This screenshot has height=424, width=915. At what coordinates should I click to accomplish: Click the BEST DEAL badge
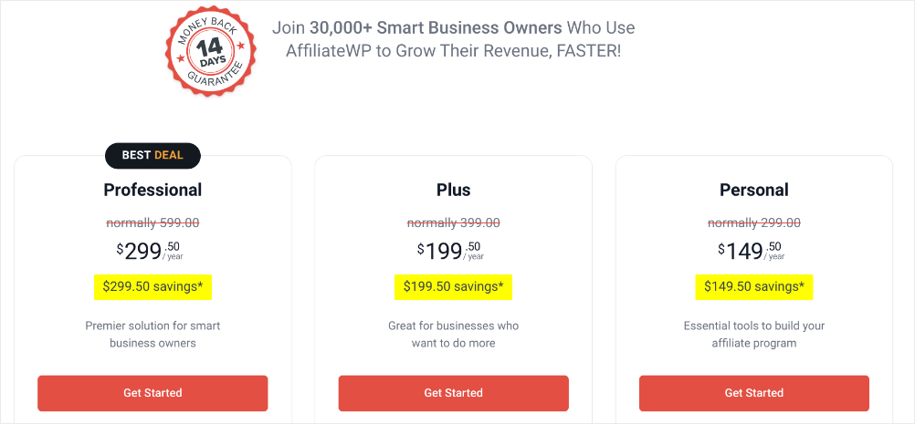(152, 156)
